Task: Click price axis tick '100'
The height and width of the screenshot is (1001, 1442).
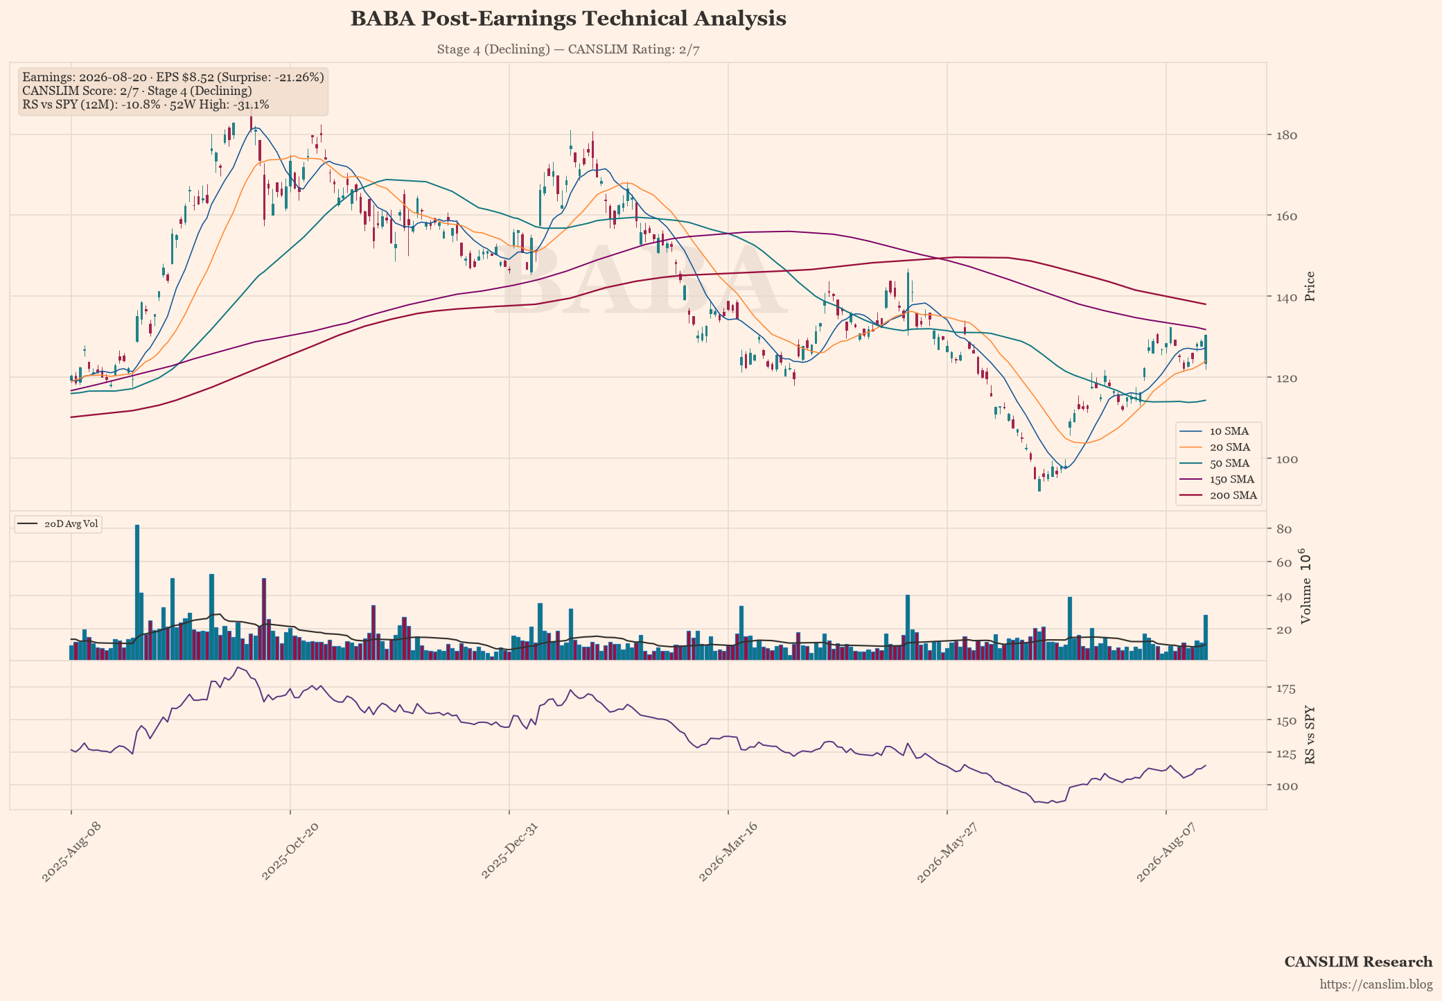Action: (1287, 459)
